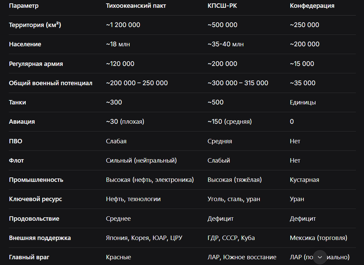This screenshot has height=265, width=364.
Task: Select the 'Тихоокеанский пакт' column header
Action: tap(136, 6)
